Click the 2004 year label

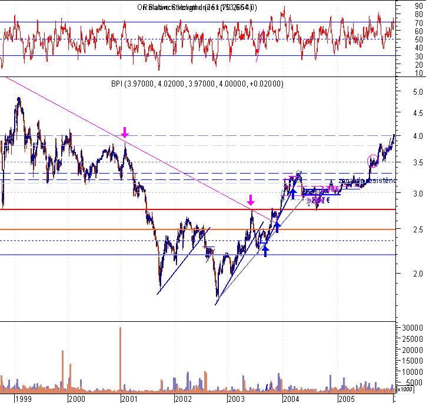point(291,399)
